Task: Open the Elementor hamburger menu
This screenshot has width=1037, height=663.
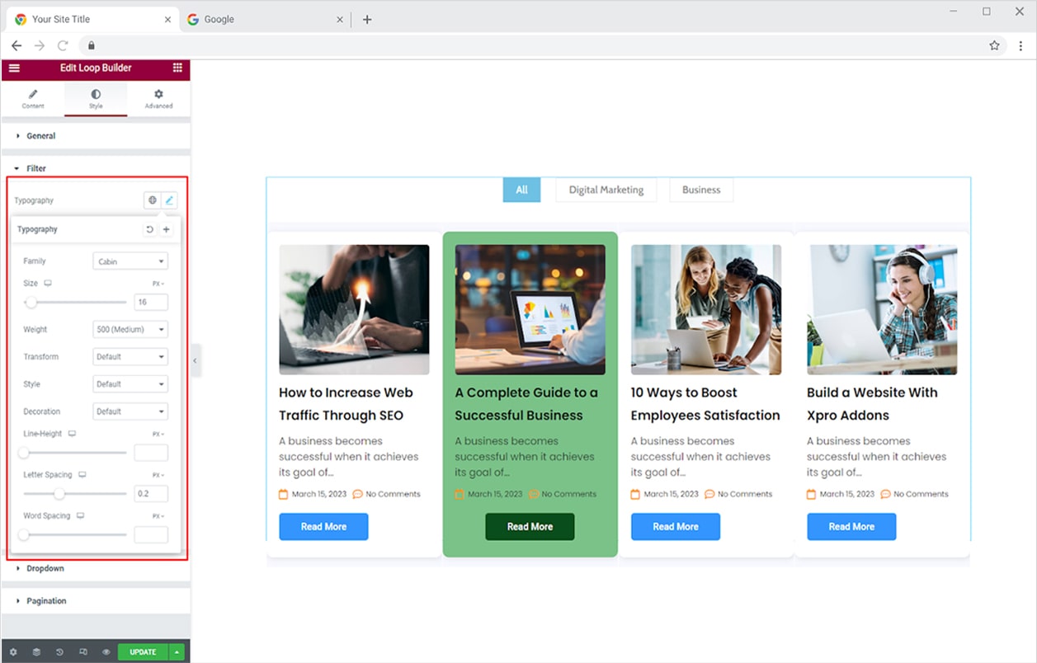Action: 14,68
